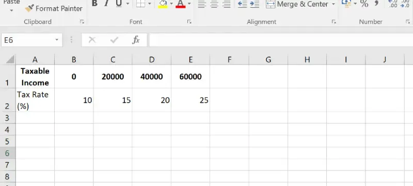Center text horizontally

pos(214,4)
